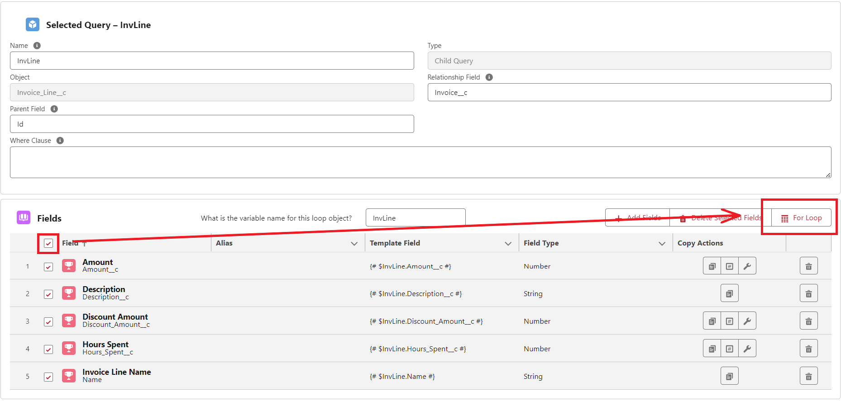Delete the Hours Spent field row
Screen dimensions: 841x401
(808, 349)
